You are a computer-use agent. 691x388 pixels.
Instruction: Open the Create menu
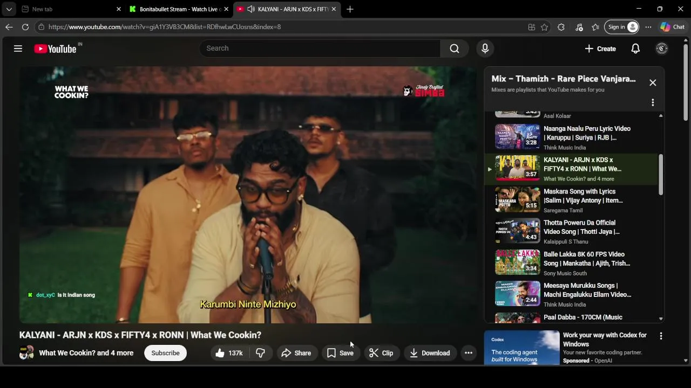click(x=600, y=48)
